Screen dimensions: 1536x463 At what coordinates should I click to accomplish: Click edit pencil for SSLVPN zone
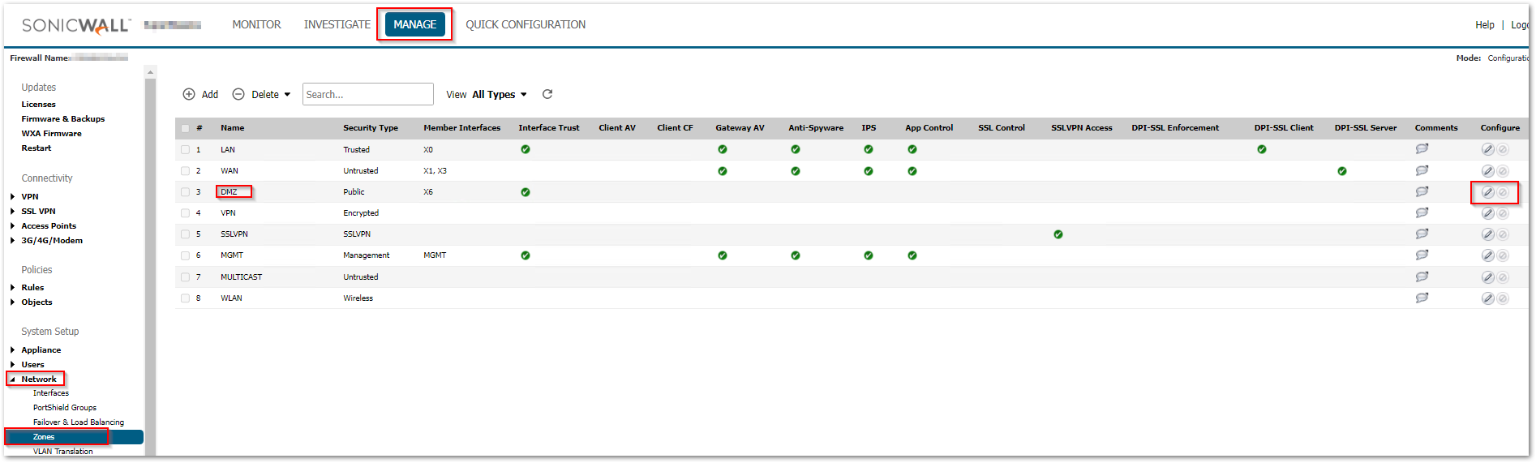point(1487,234)
